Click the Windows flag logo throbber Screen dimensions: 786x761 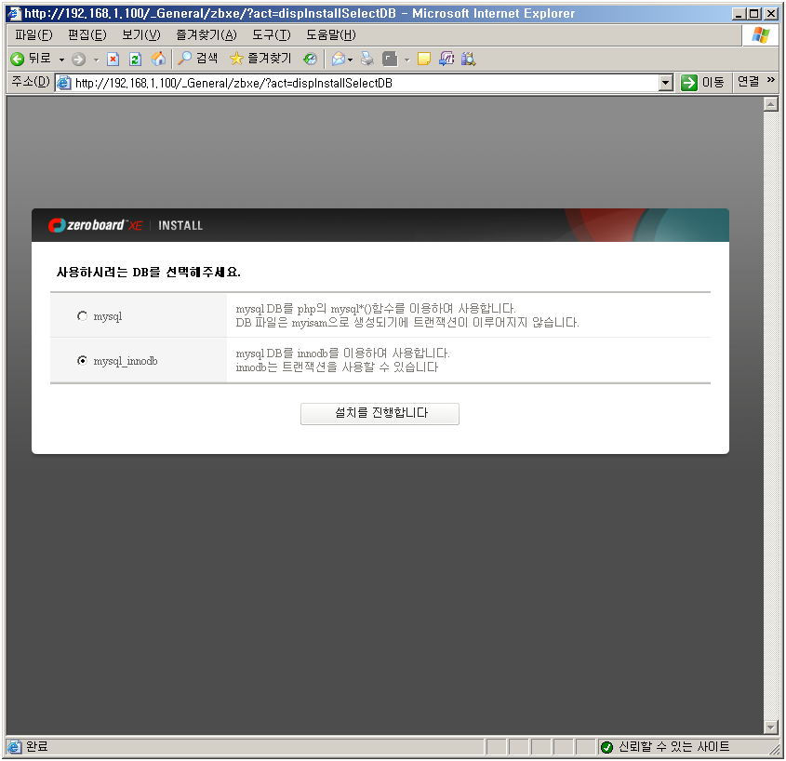761,35
